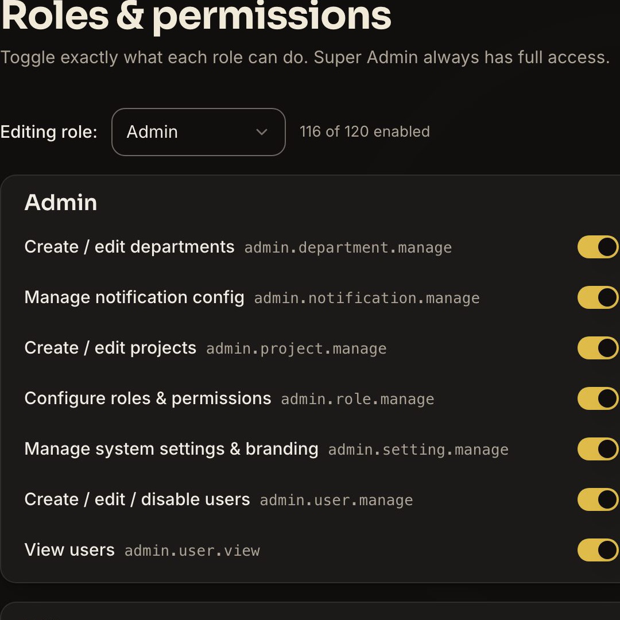Toggle the View users permission
620x620 pixels.
[599, 550]
